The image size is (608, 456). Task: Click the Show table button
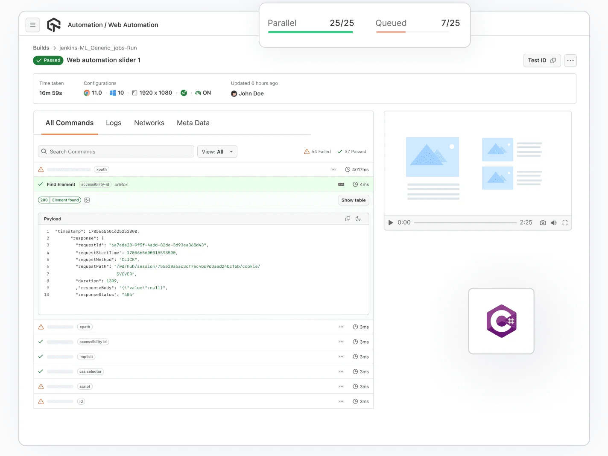pyautogui.click(x=354, y=200)
